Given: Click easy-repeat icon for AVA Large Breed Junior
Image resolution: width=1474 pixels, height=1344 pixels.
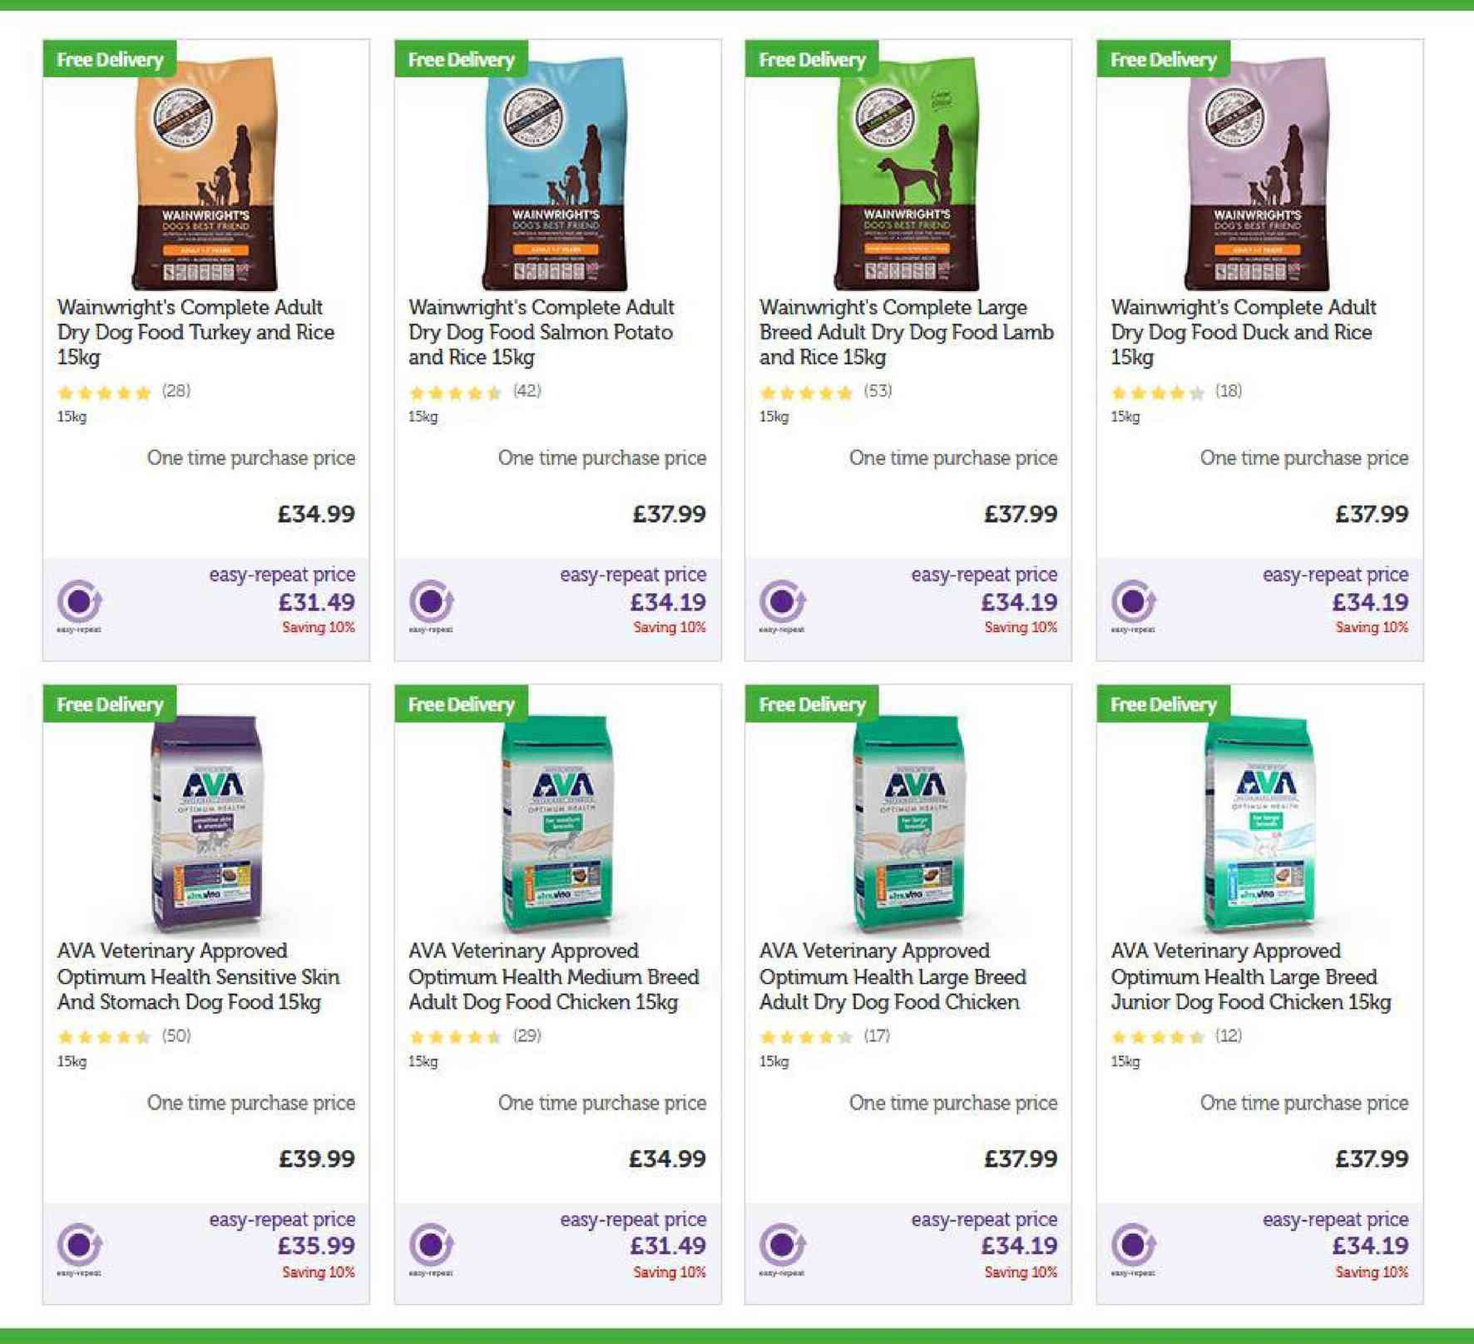Looking at the screenshot, I should [1133, 1246].
